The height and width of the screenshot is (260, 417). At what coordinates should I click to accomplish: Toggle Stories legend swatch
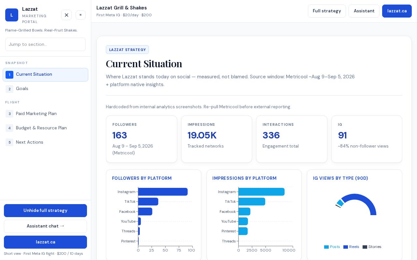pos(365,247)
